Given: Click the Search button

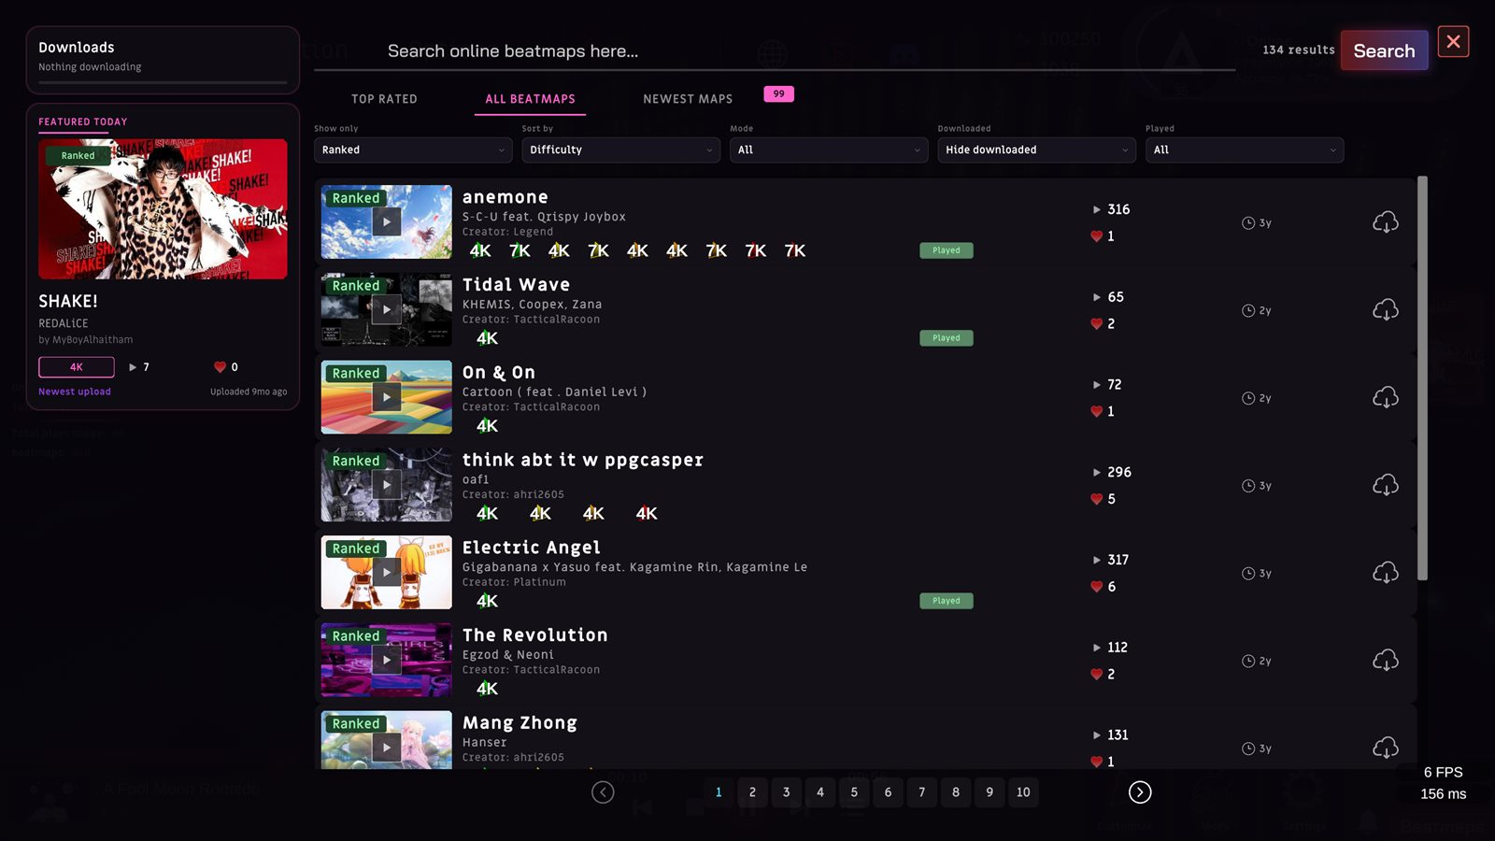Looking at the screenshot, I should coord(1384,50).
